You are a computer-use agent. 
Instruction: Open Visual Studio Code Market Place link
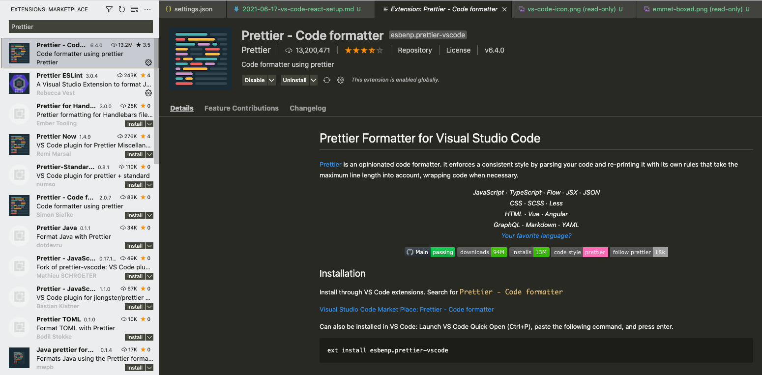[407, 309]
